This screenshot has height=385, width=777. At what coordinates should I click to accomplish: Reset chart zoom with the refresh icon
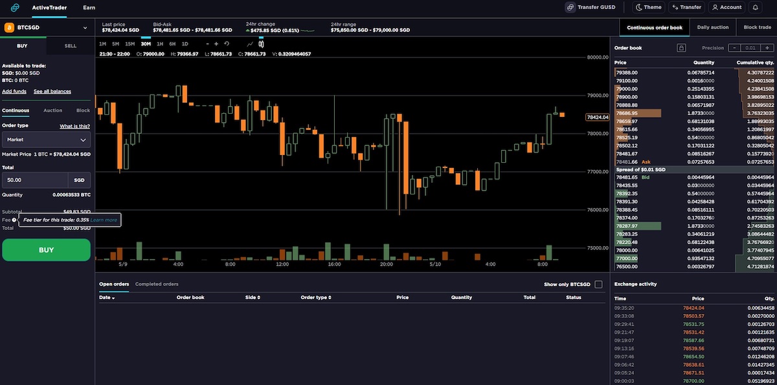point(227,44)
